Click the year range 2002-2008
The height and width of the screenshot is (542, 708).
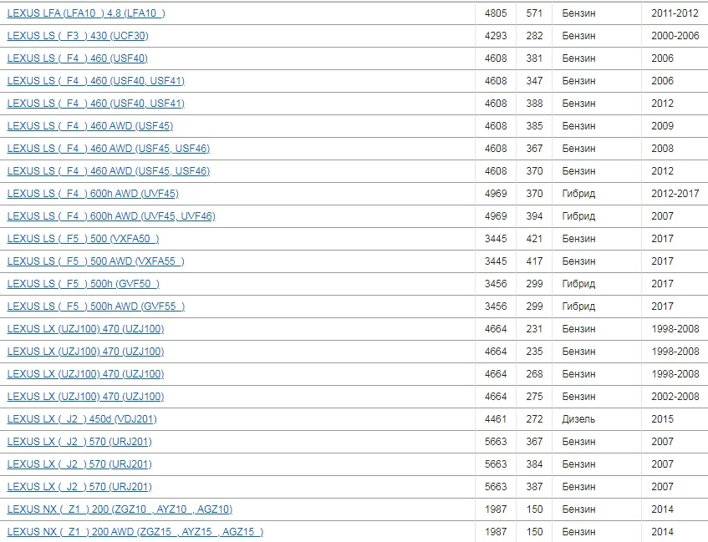(675, 397)
